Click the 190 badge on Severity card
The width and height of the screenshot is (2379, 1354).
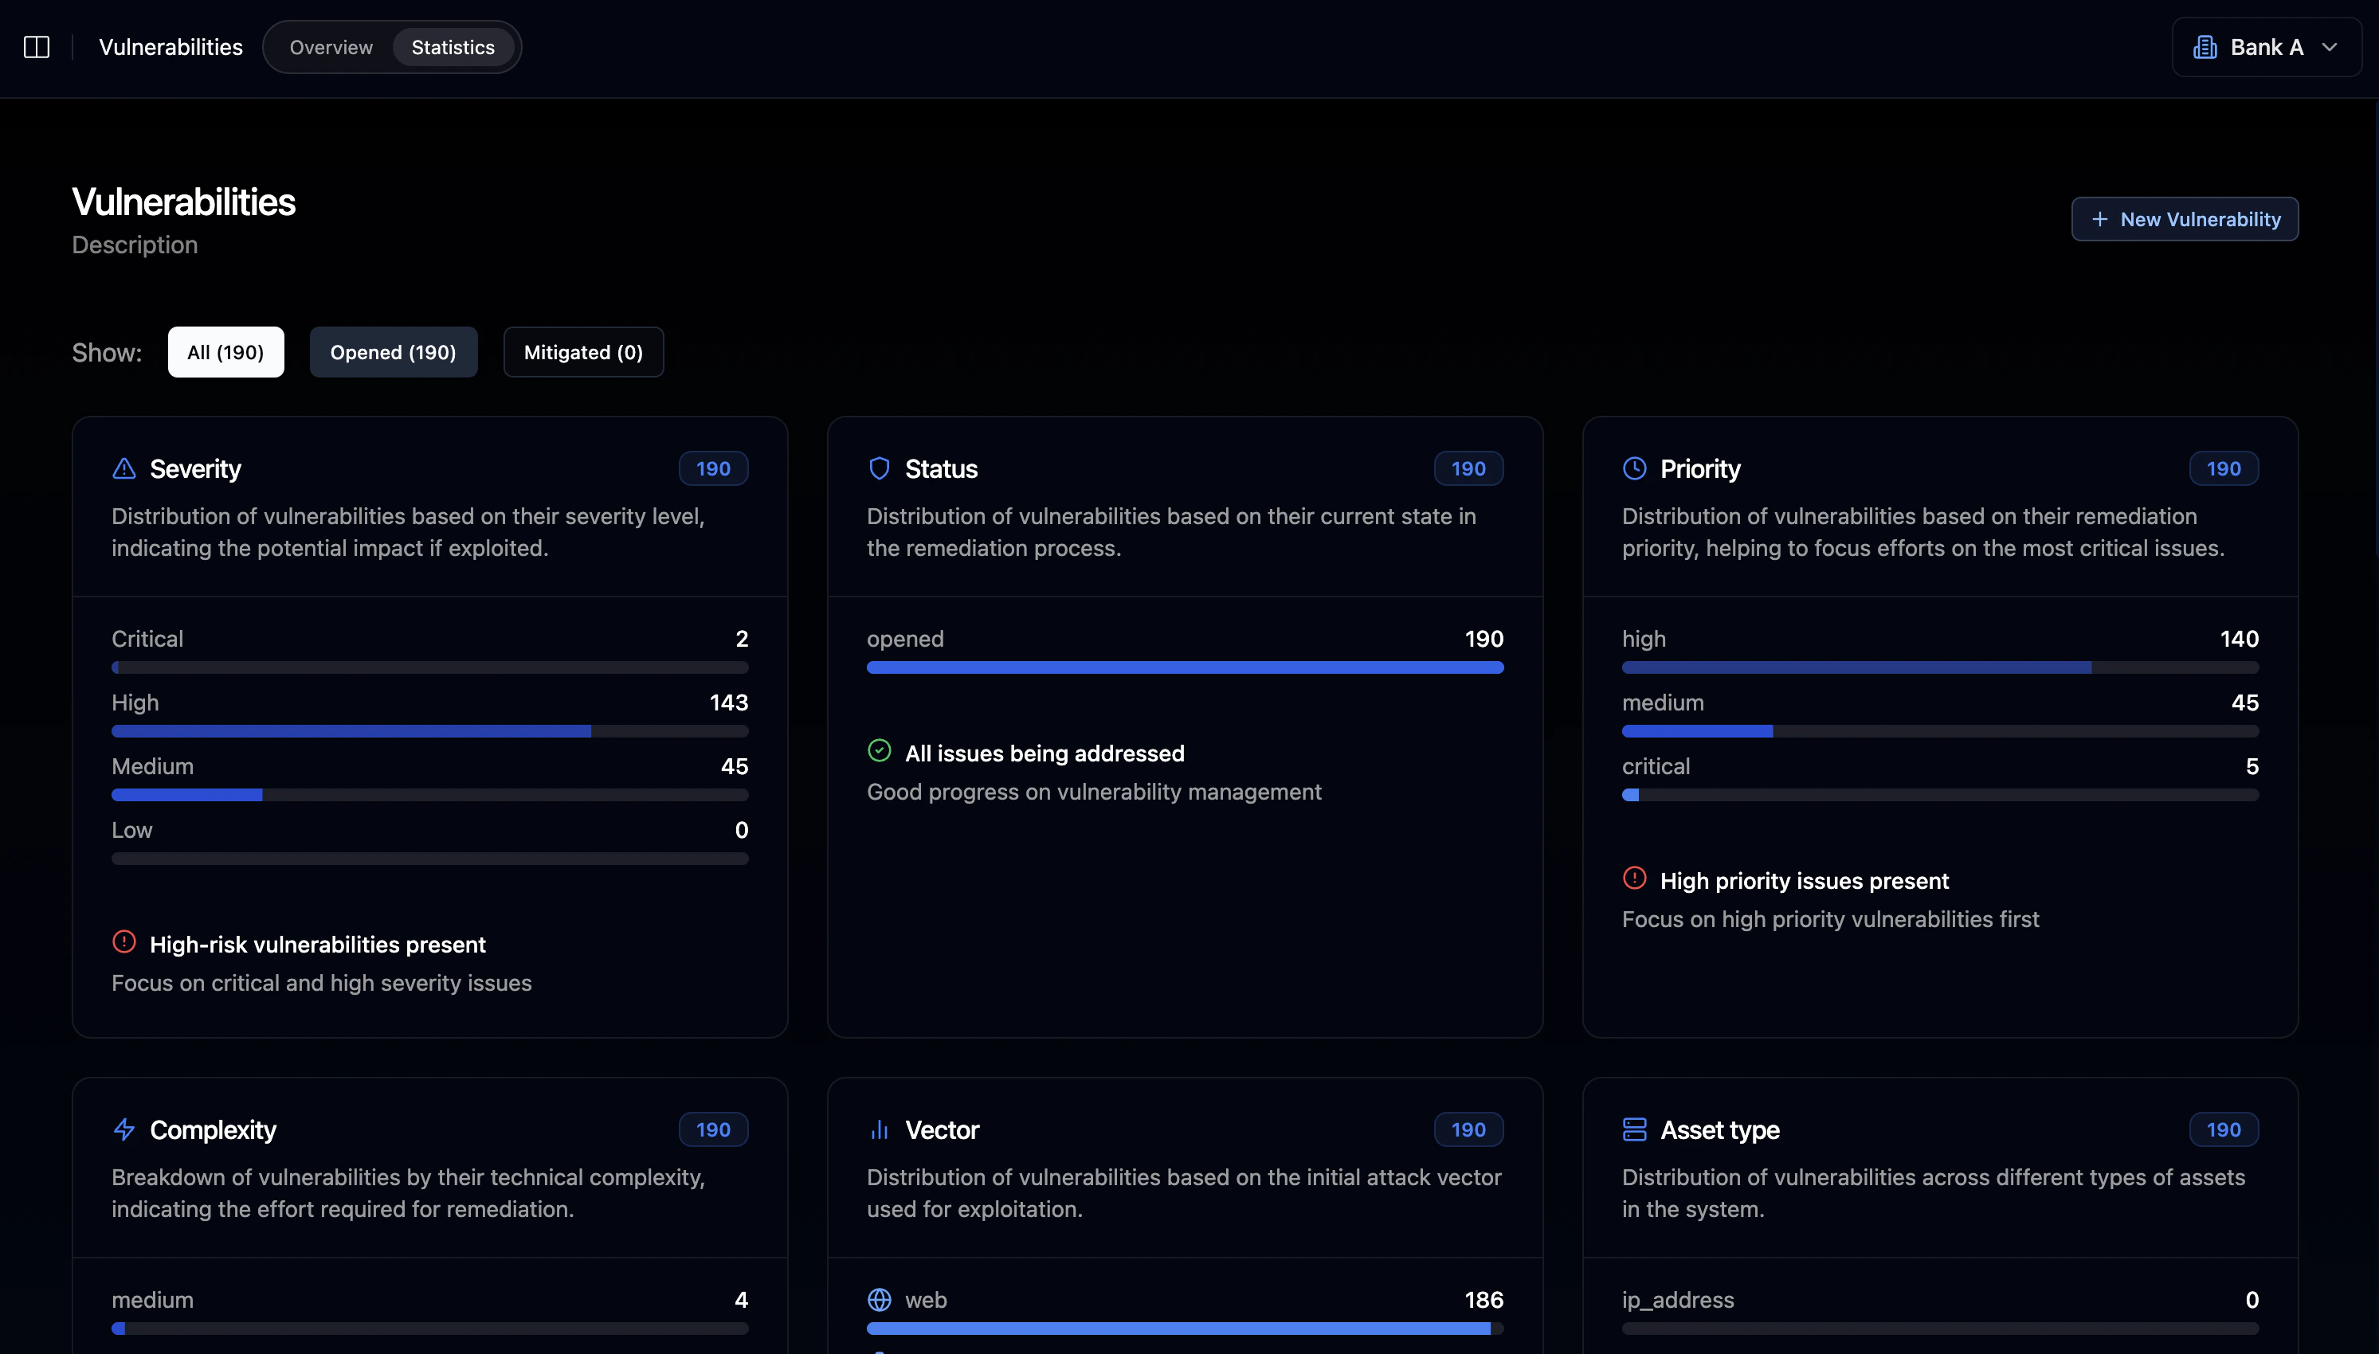click(712, 468)
